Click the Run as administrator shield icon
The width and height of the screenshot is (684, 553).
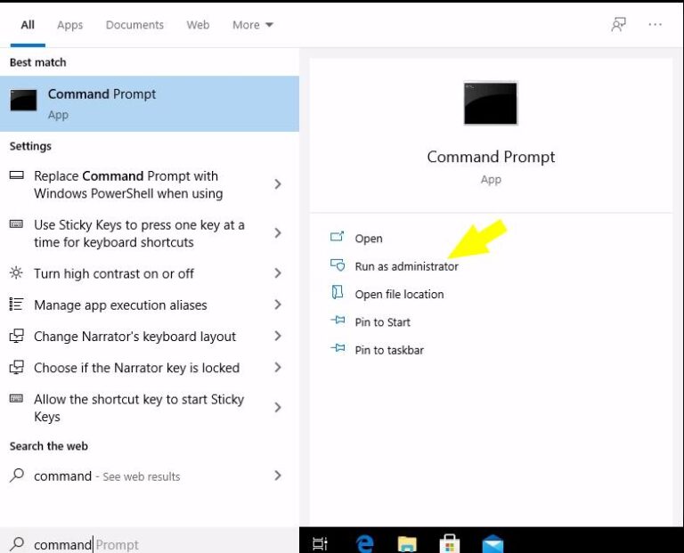(338, 264)
